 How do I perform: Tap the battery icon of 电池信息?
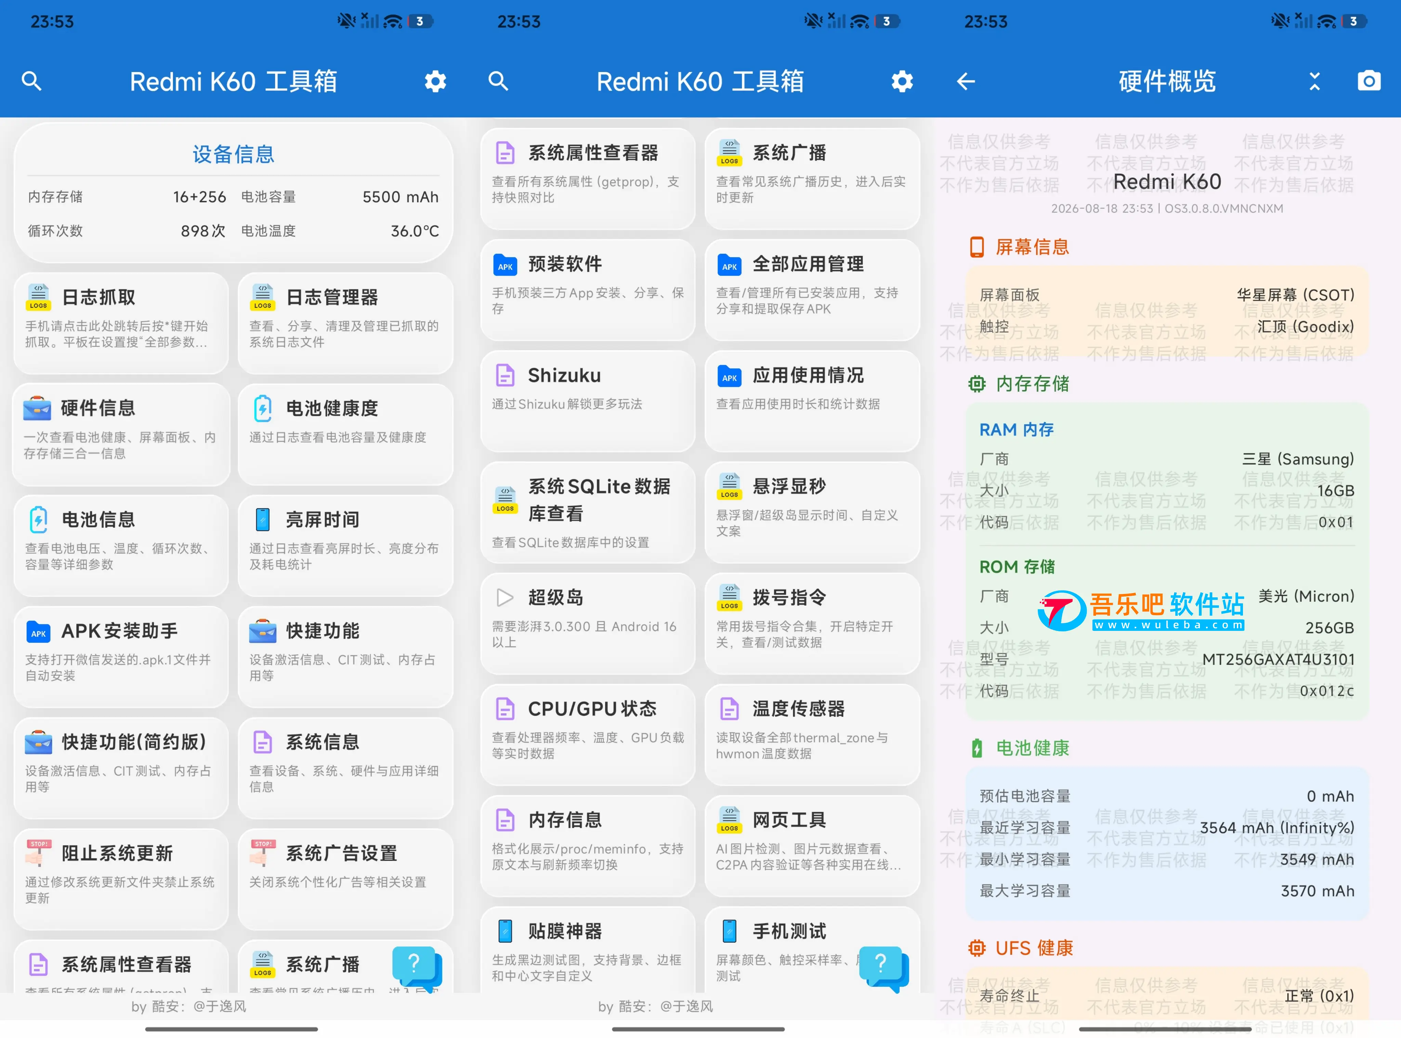[38, 520]
